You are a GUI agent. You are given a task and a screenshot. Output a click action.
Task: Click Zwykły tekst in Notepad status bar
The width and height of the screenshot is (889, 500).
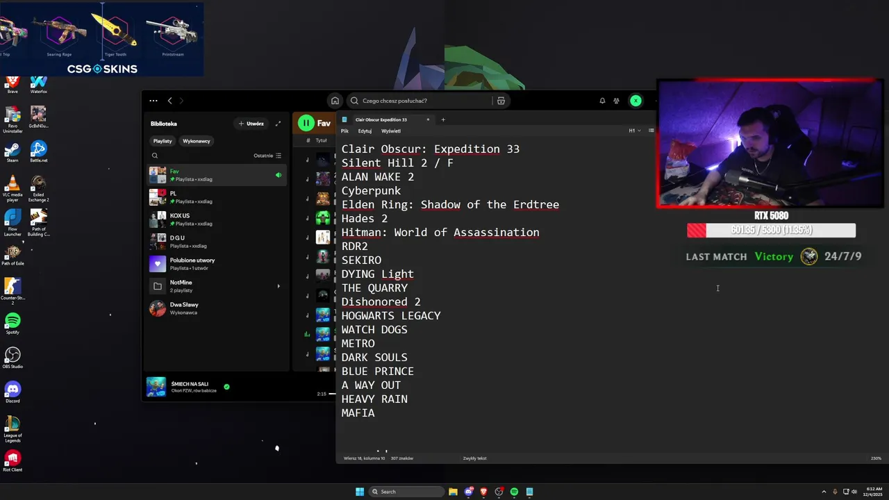click(x=474, y=458)
